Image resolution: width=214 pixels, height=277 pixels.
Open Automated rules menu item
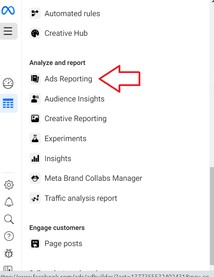pyautogui.click(x=72, y=13)
